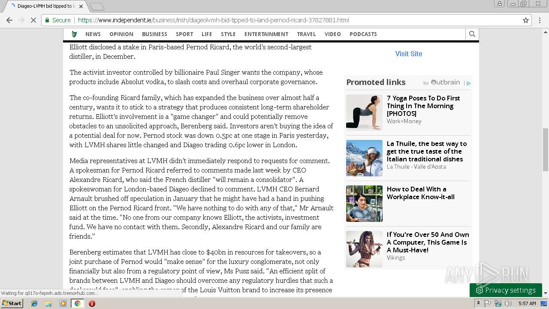The image size is (549, 309).
Task: Open the Action Center flag icon
Action: pos(488,303)
